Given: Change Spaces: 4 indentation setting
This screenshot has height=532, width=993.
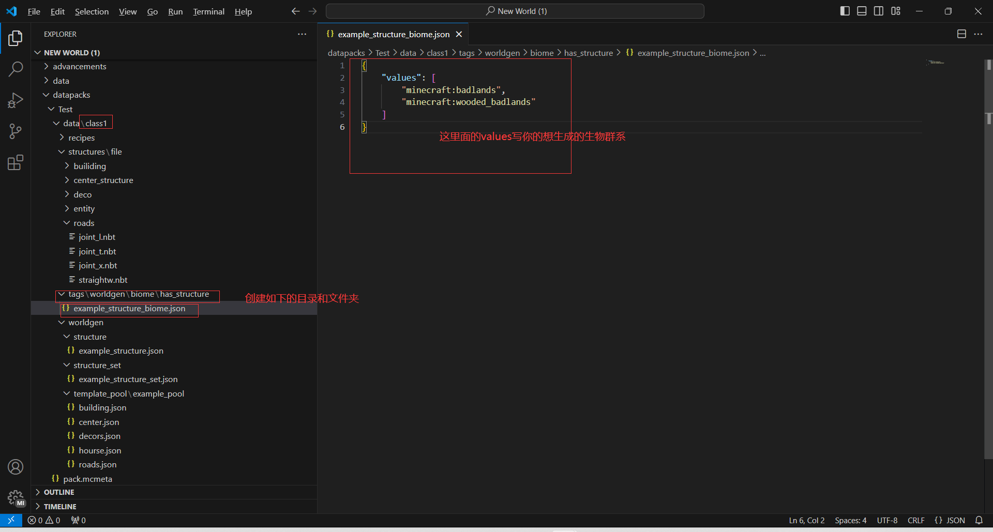Looking at the screenshot, I should (851, 520).
